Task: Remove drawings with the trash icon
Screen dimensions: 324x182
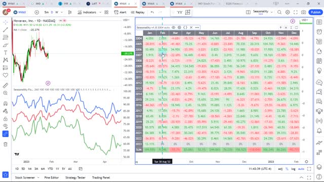Action: [6, 144]
